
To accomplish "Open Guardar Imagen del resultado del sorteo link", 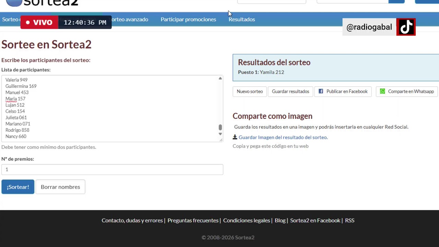I will [283, 137].
